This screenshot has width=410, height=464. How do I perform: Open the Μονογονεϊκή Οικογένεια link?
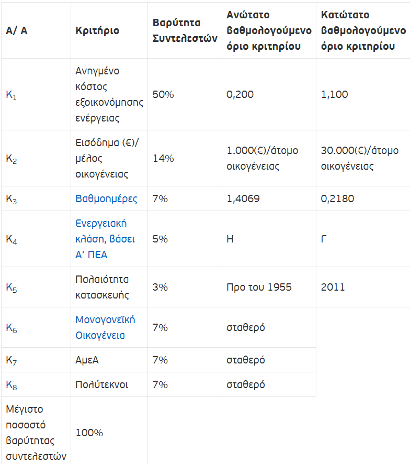coord(105,327)
